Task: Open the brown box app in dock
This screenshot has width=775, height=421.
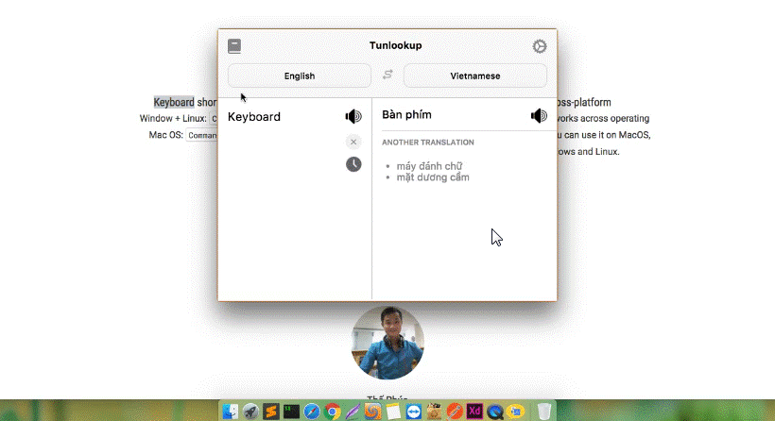Action: coord(434,412)
